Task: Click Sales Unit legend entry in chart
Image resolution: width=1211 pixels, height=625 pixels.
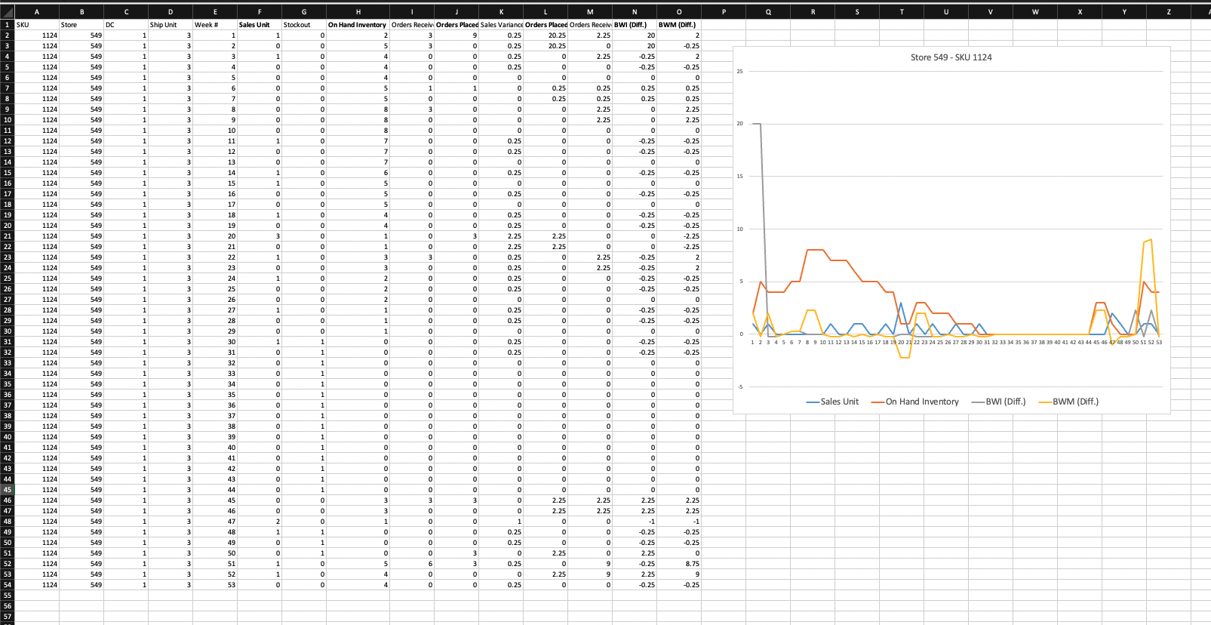Action: pyautogui.click(x=832, y=402)
